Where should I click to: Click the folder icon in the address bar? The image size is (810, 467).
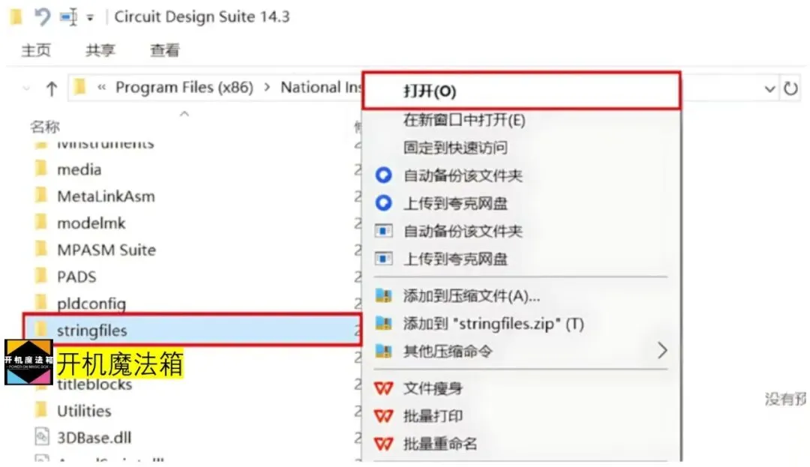click(x=79, y=87)
